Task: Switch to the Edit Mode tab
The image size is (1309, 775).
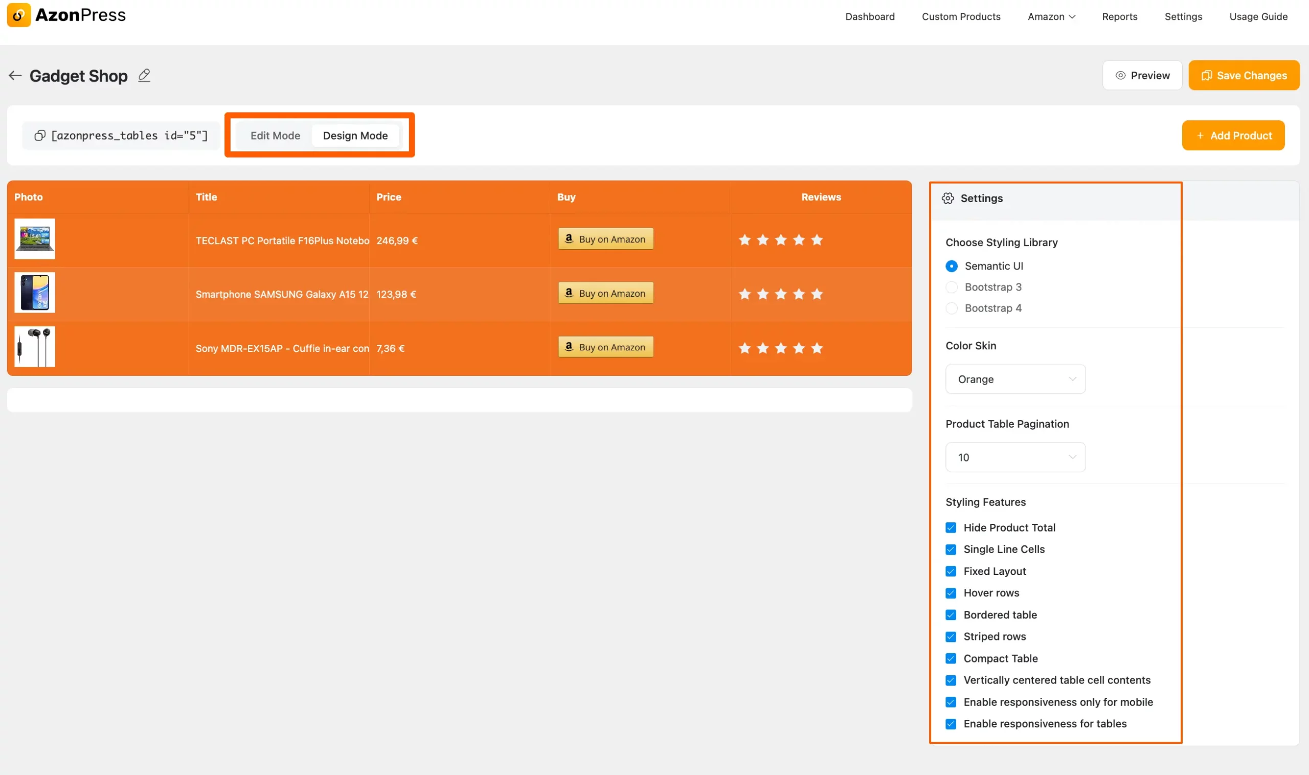Action: [x=276, y=136]
